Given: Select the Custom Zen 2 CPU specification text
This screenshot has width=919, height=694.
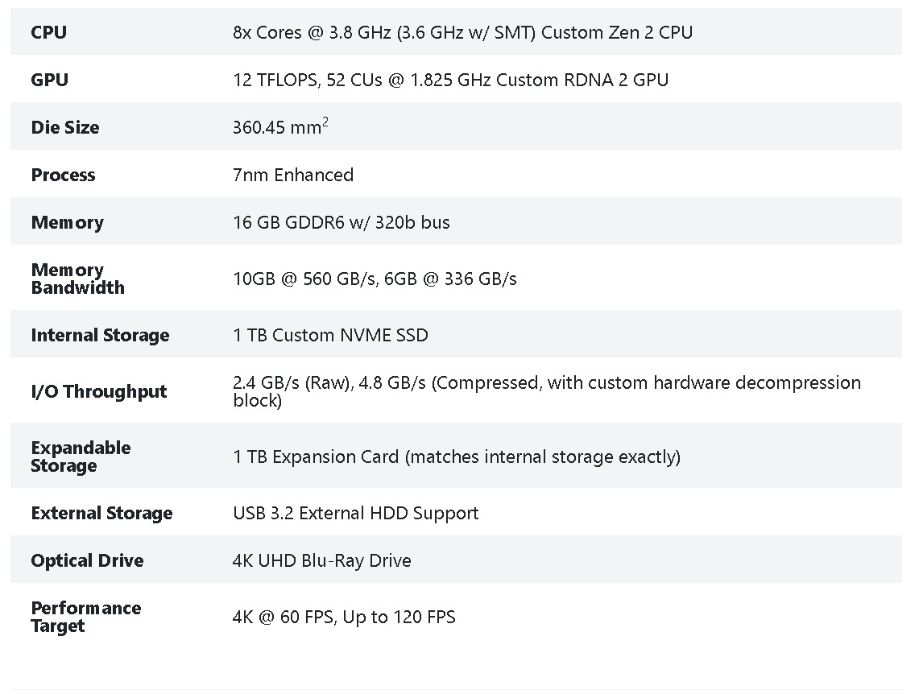Looking at the screenshot, I should tap(462, 33).
